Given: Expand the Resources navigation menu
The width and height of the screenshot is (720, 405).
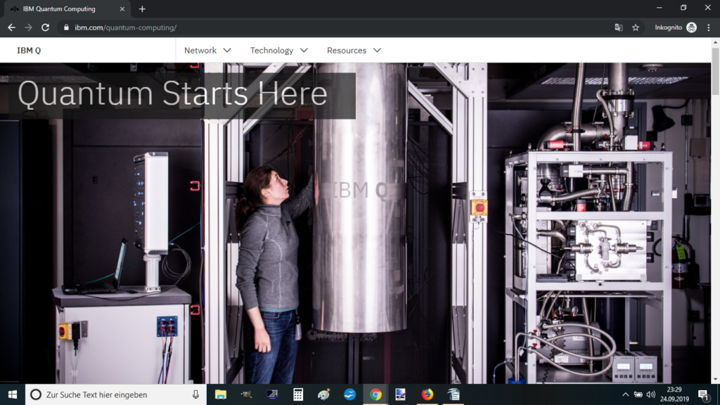Looking at the screenshot, I should (x=354, y=51).
